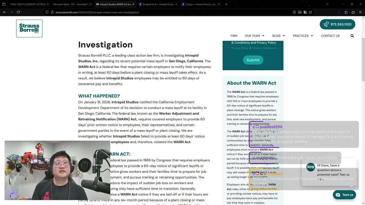Click the Text us chat button

point(344,195)
